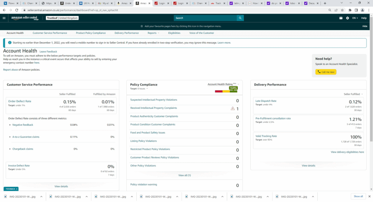Open the EN language dropdown

point(355,18)
